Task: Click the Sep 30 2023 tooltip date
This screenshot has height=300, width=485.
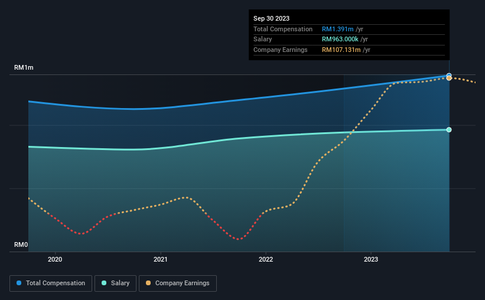Action: coord(272,18)
